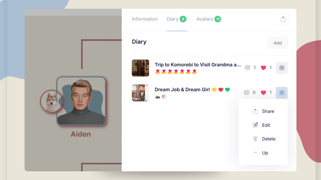Switch to the Information tab

(145, 19)
